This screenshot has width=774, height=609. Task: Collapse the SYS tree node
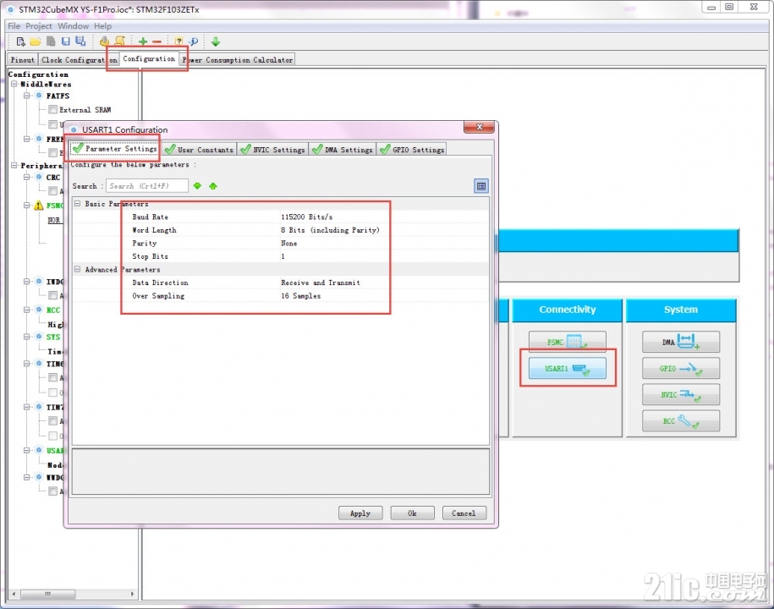tap(27, 337)
